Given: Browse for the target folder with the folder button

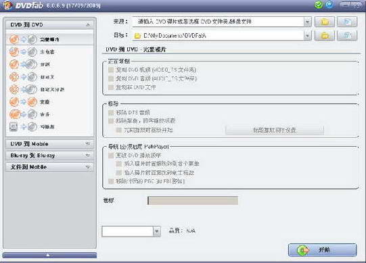Looking at the screenshot, I should click(x=325, y=36).
